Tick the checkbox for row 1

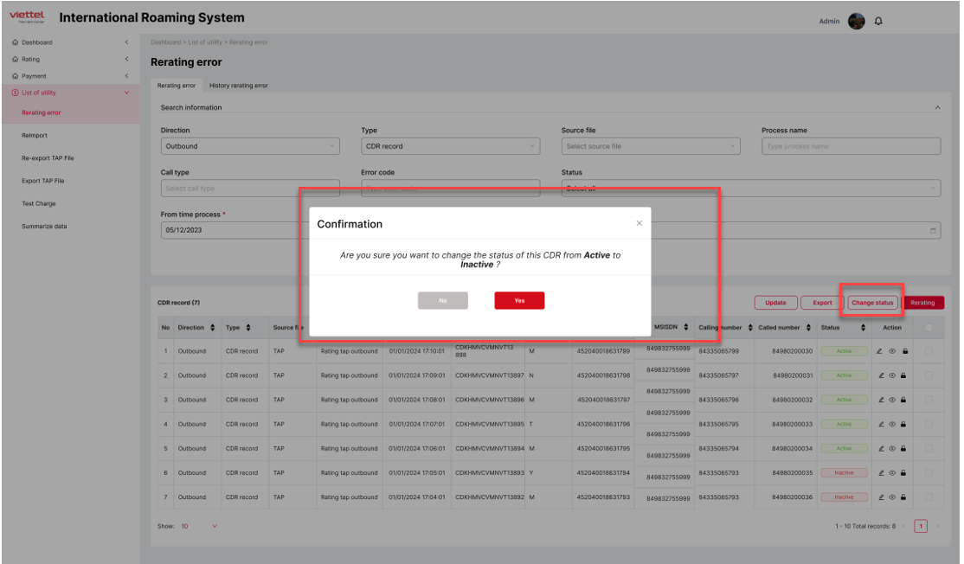click(x=929, y=351)
